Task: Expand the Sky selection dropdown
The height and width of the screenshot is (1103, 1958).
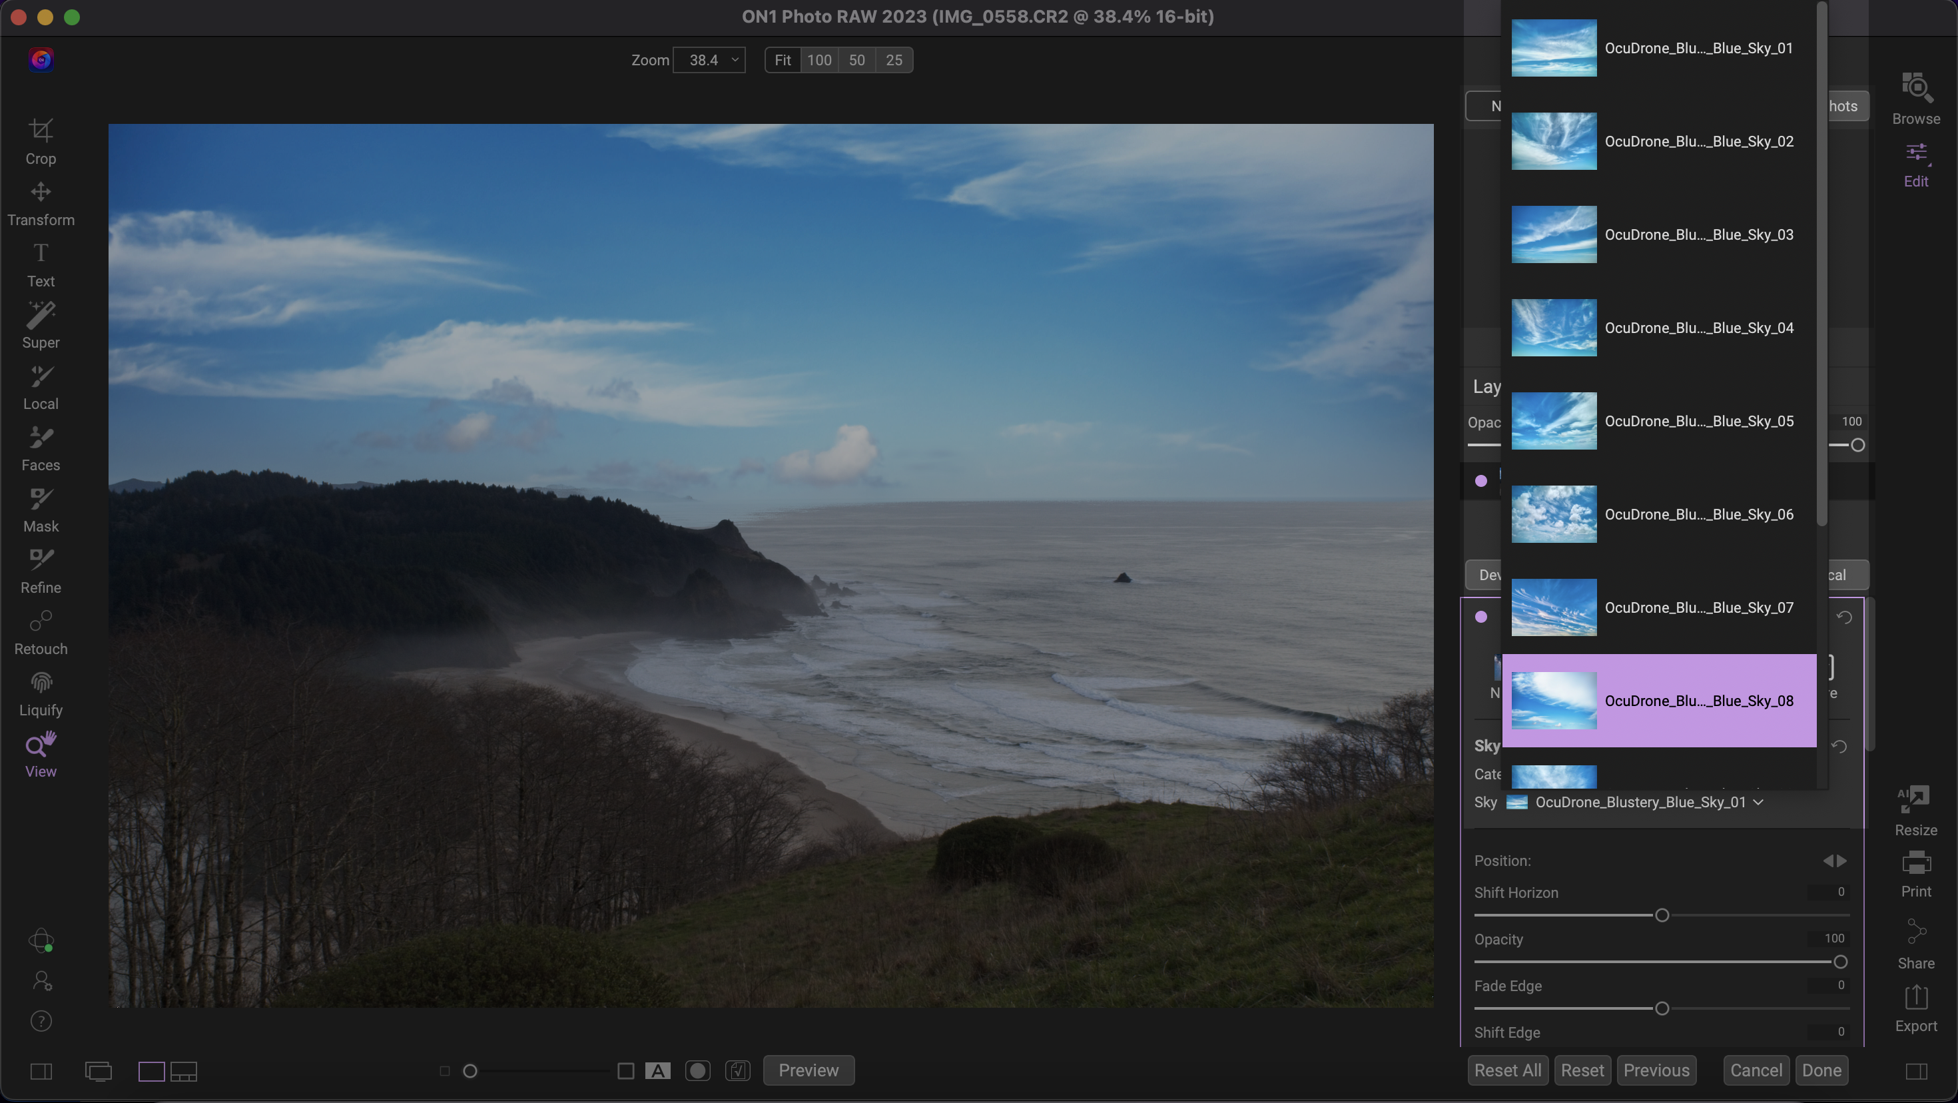Action: [x=1758, y=802]
